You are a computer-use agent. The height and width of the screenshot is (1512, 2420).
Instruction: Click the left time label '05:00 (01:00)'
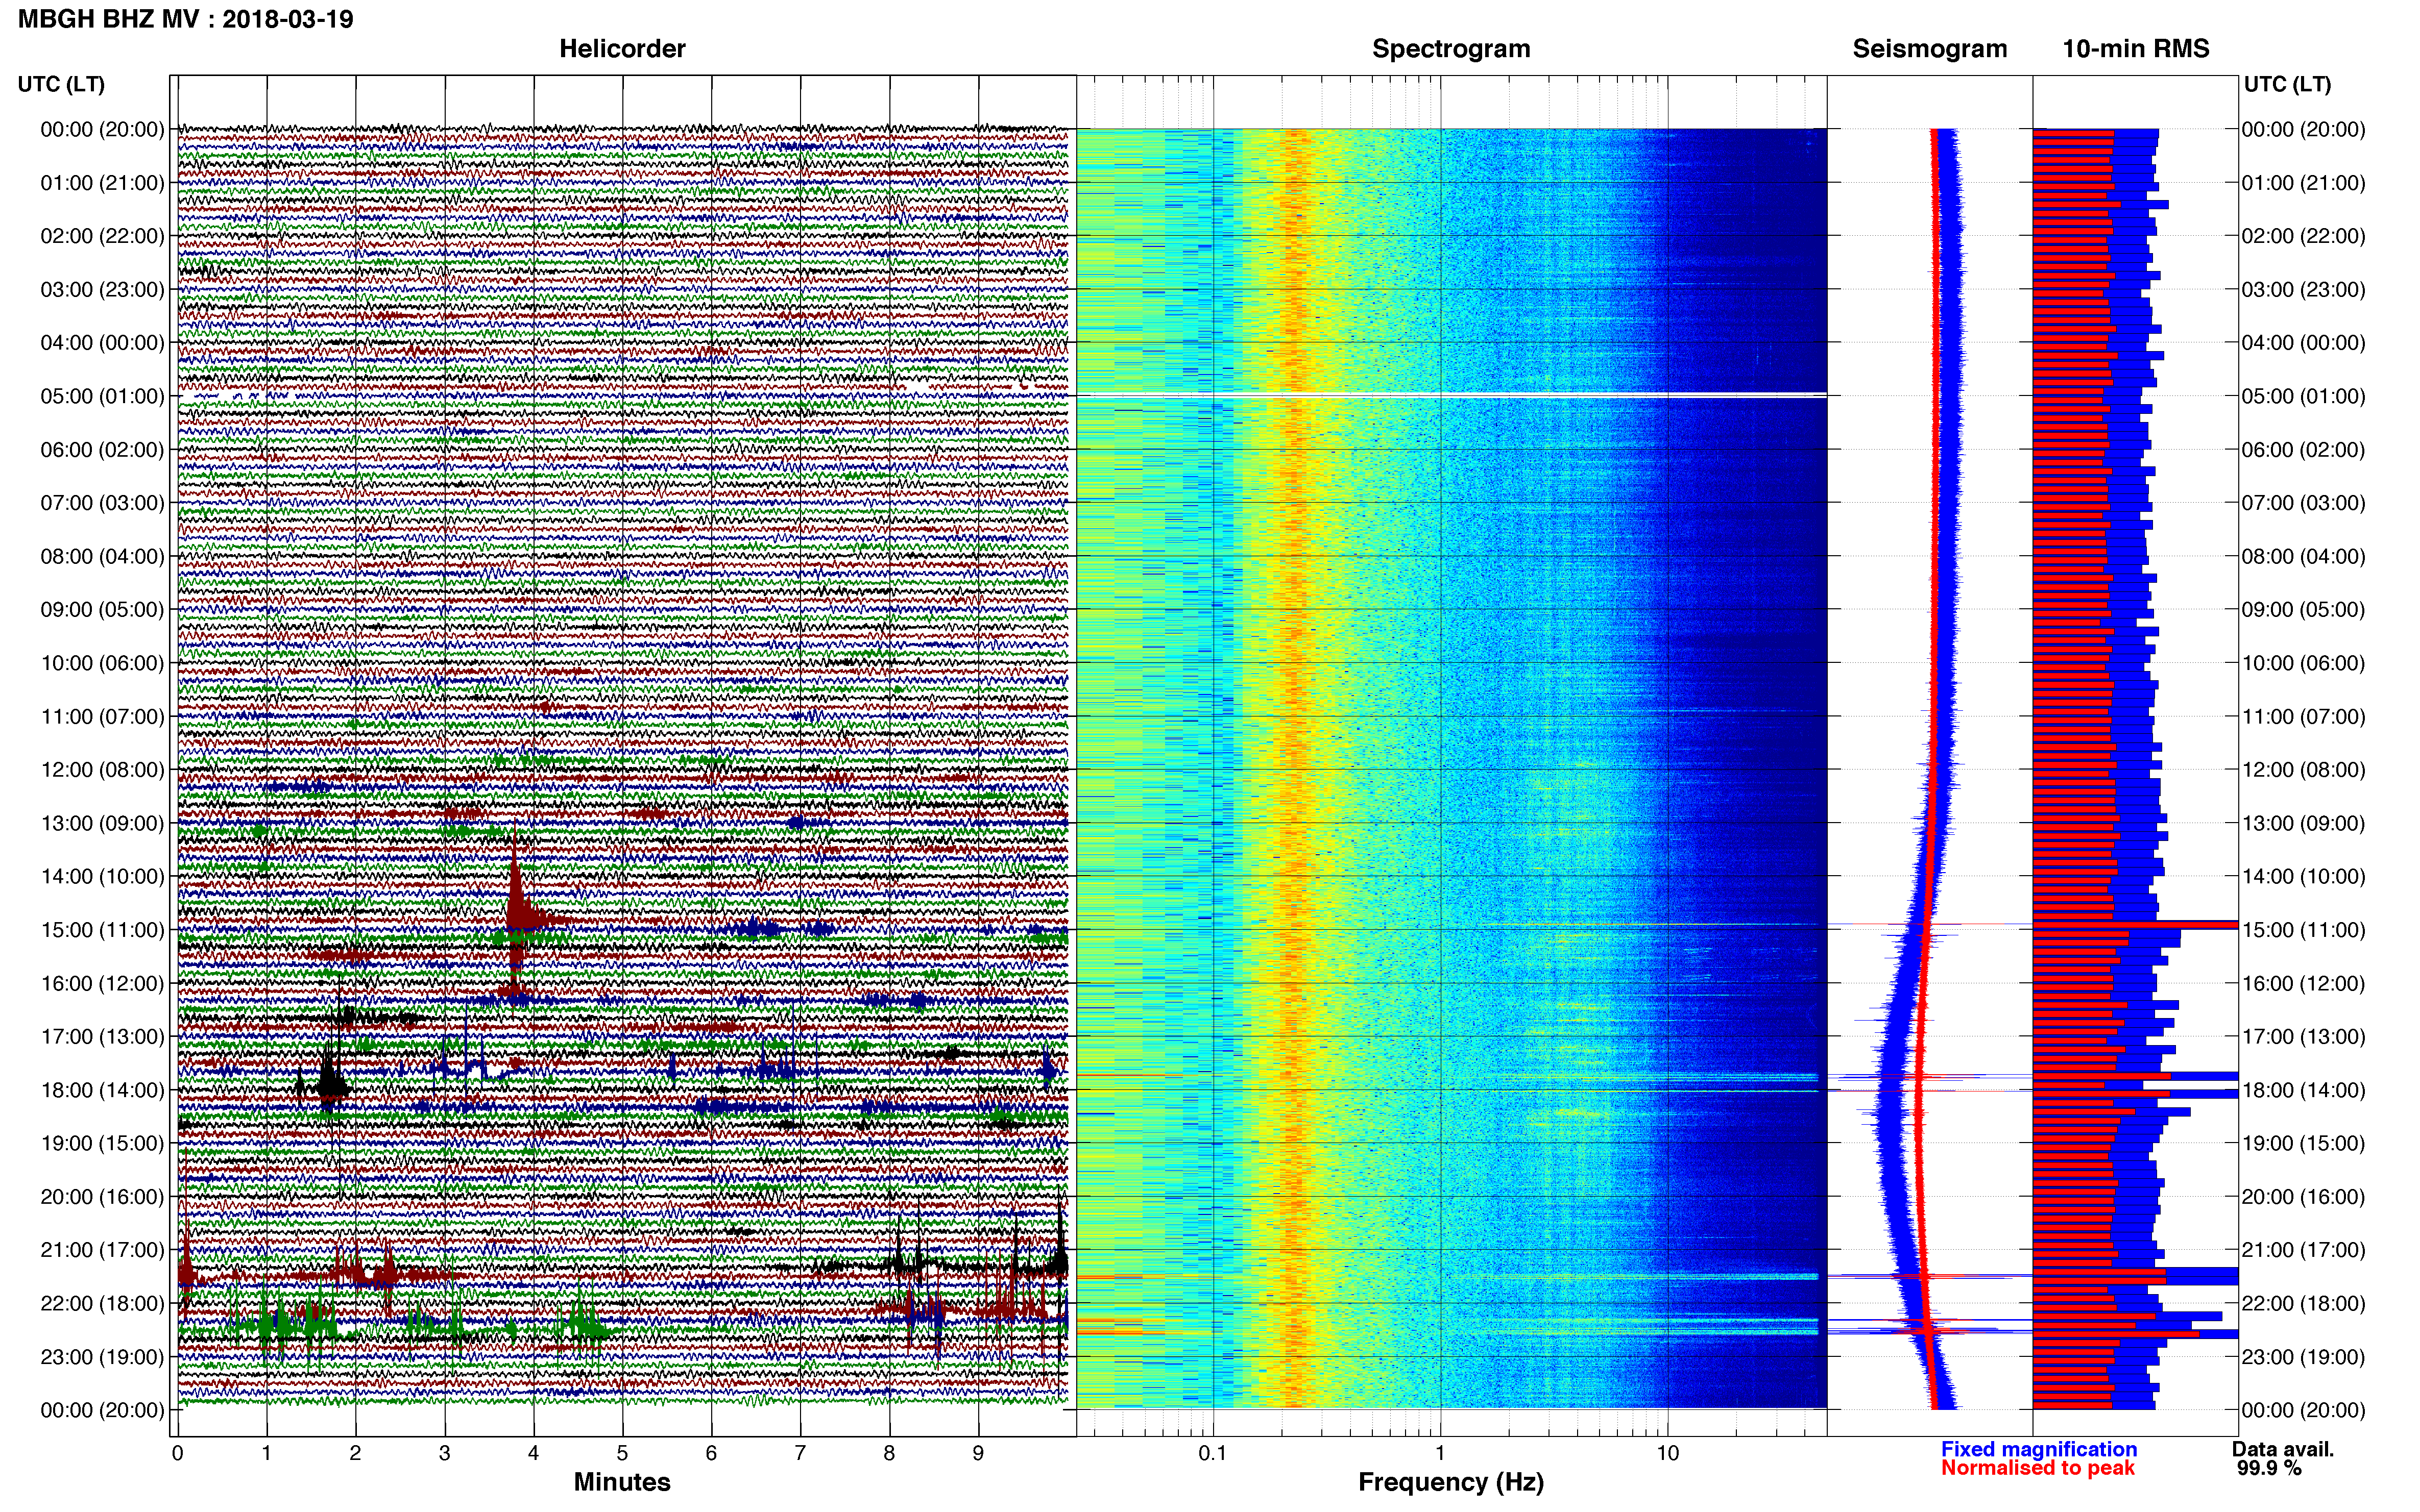click(x=102, y=396)
